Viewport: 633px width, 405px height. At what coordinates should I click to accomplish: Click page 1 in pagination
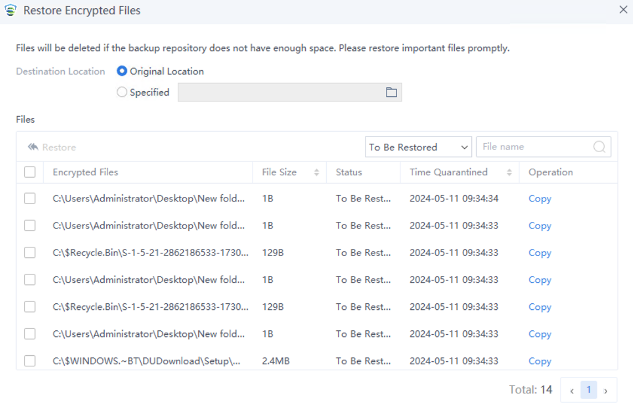(x=588, y=390)
